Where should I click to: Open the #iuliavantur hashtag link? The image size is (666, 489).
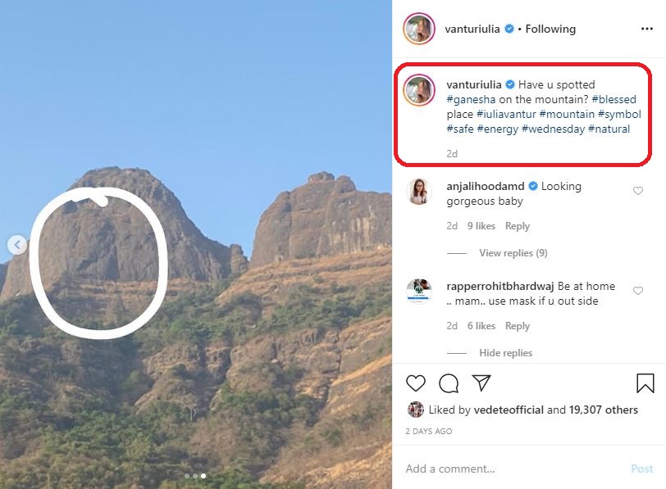click(x=505, y=114)
